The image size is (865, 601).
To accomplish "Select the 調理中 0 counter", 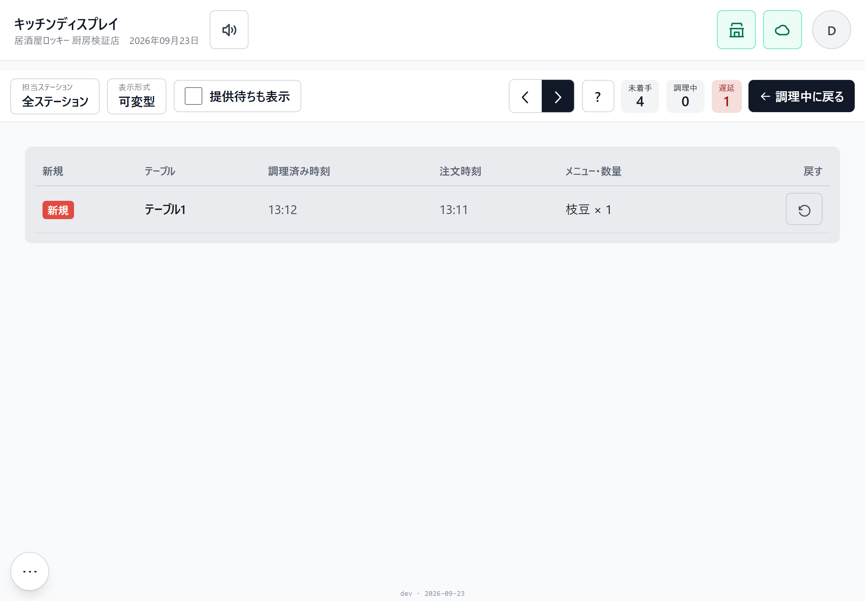I will (x=685, y=96).
